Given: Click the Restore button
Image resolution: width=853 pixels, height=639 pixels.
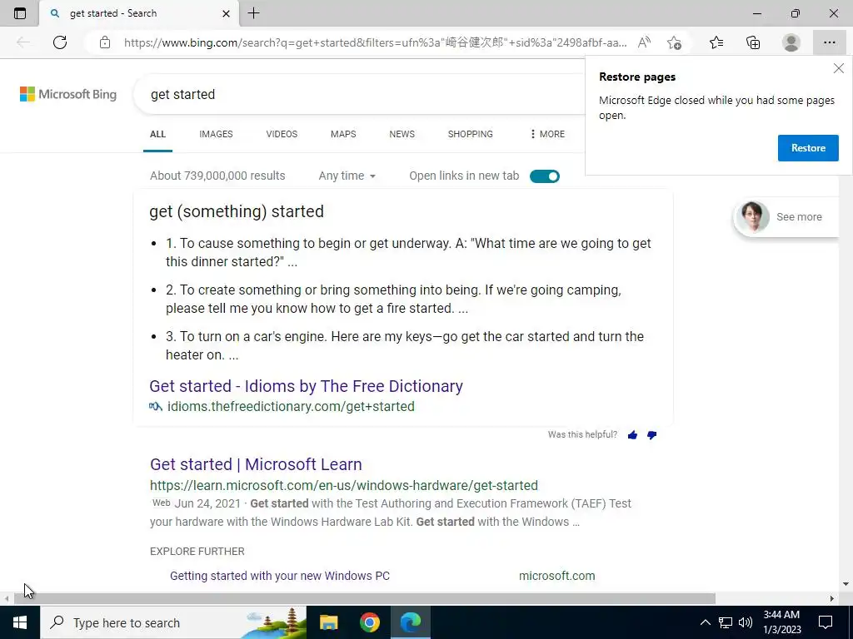Looking at the screenshot, I should [x=808, y=148].
